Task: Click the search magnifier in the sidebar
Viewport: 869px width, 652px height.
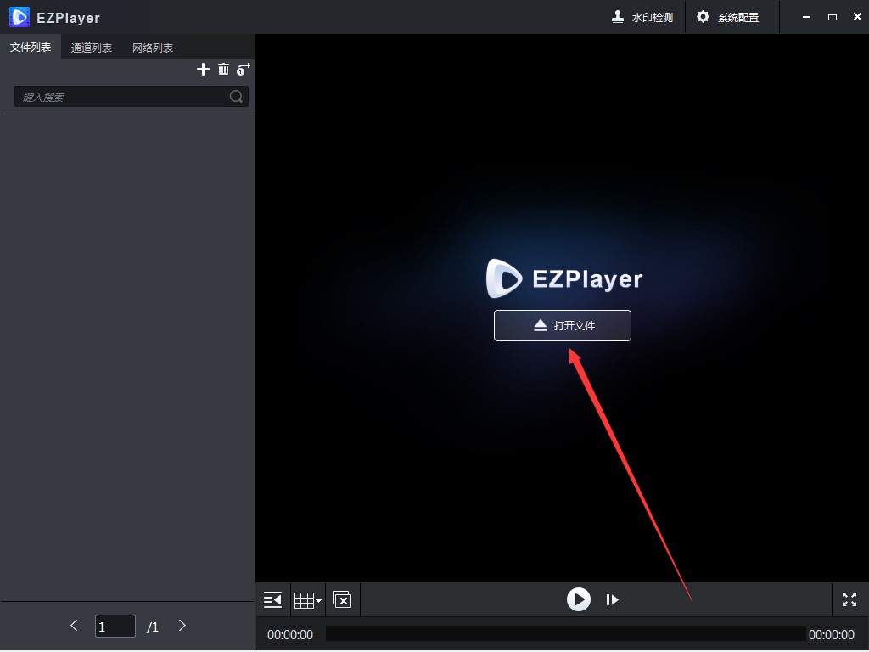Action: pos(235,96)
